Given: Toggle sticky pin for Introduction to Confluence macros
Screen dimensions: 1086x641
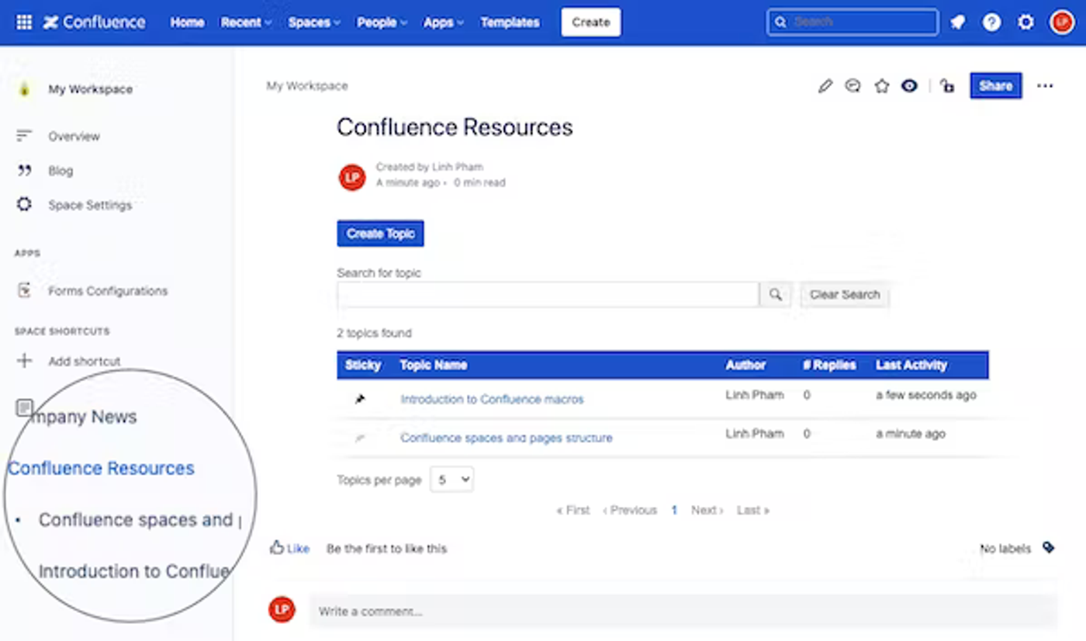Looking at the screenshot, I should point(359,399).
